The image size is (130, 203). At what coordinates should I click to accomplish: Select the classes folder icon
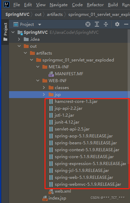point(51,88)
